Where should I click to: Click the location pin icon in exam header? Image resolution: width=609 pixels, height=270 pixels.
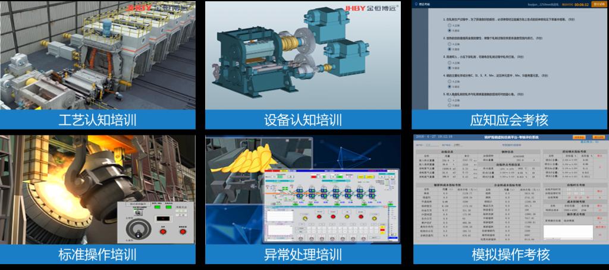(417, 4)
